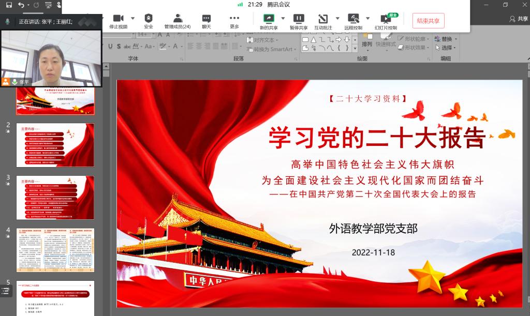Click the Share (共享) button at top right
Image resolution: width=530 pixels, height=316 pixels.
tap(519, 19)
